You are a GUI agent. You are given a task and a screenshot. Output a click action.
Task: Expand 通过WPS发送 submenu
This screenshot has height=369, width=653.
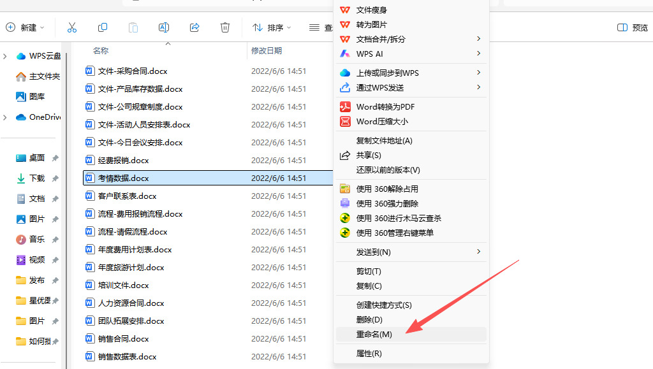click(x=411, y=87)
